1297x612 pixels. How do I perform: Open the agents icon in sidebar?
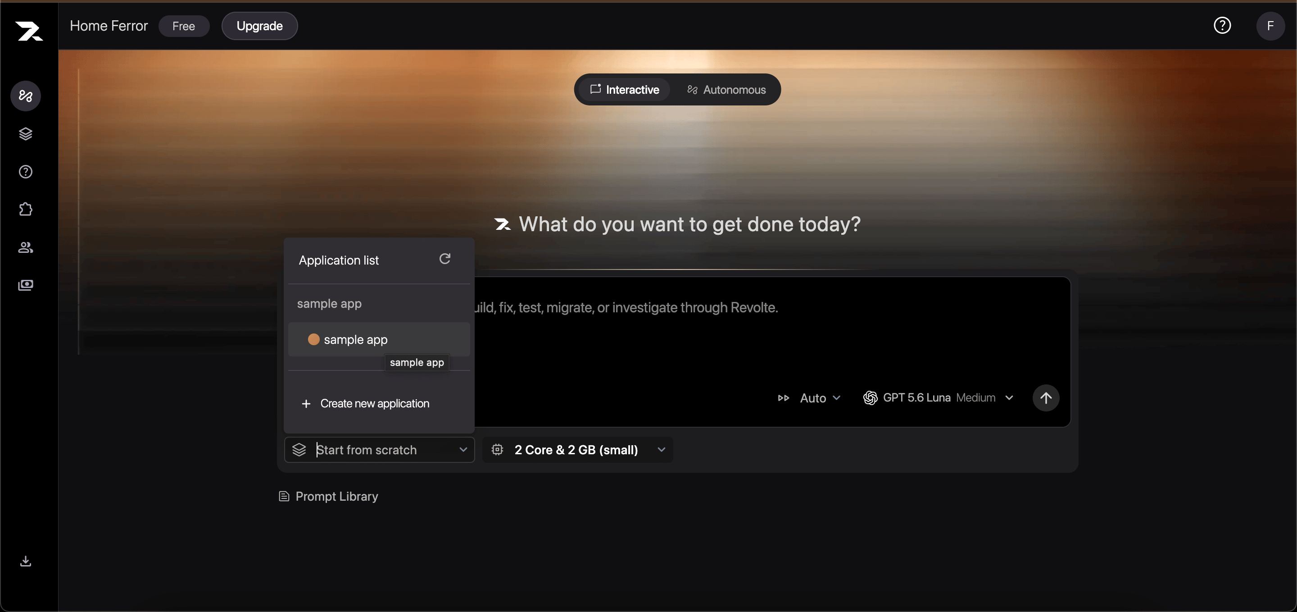pos(26,96)
